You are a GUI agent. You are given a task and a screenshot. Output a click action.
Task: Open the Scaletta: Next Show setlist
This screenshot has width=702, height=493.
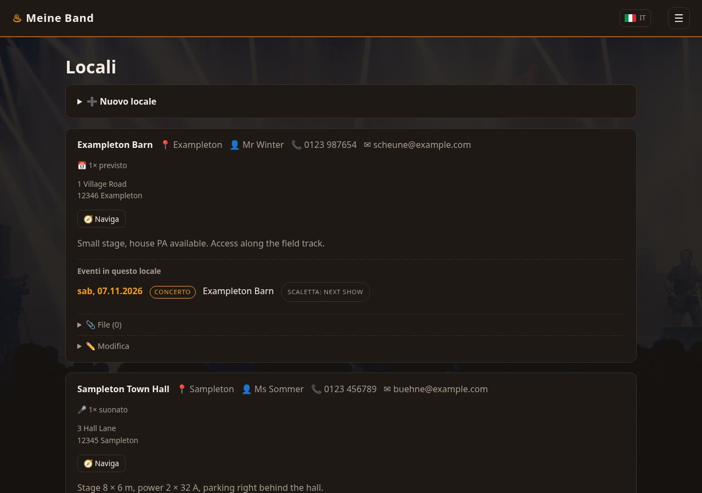click(325, 292)
